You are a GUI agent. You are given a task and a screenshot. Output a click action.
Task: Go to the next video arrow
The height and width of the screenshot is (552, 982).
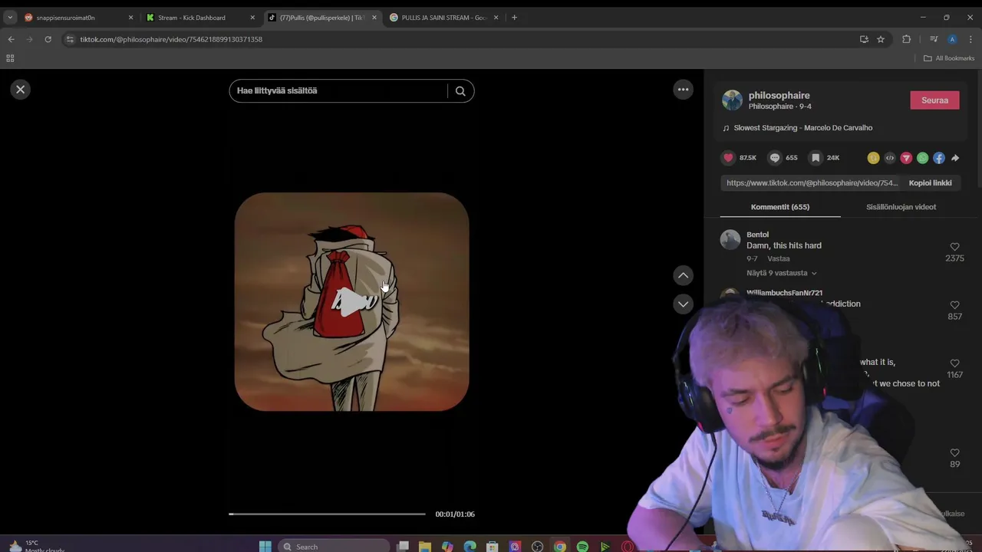(683, 304)
